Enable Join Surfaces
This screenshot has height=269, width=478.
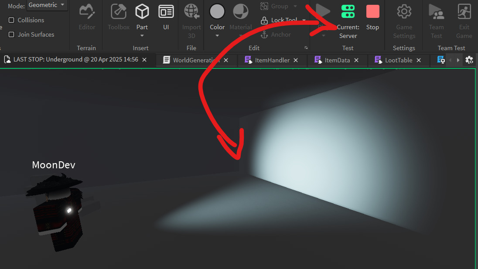[11, 34]
